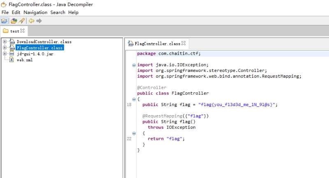Click the Open Type toolbar icon
The width and height of the screenshot is (329, 178).
point(14,21)
